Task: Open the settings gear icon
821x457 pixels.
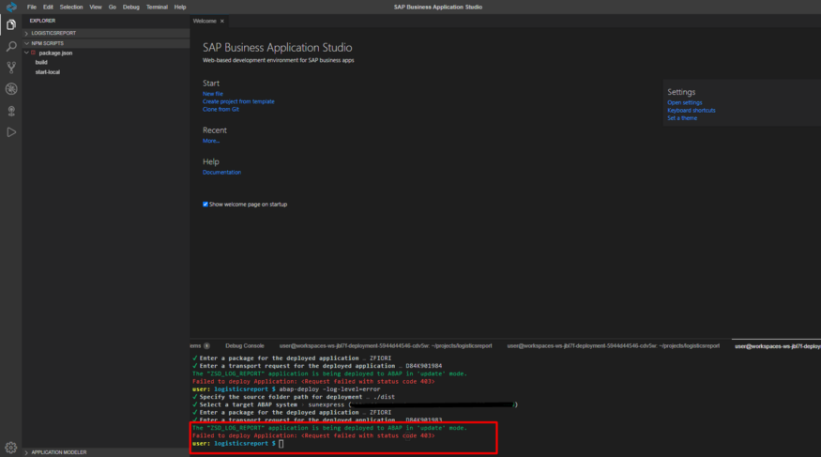Action: [x=11, y=448]
